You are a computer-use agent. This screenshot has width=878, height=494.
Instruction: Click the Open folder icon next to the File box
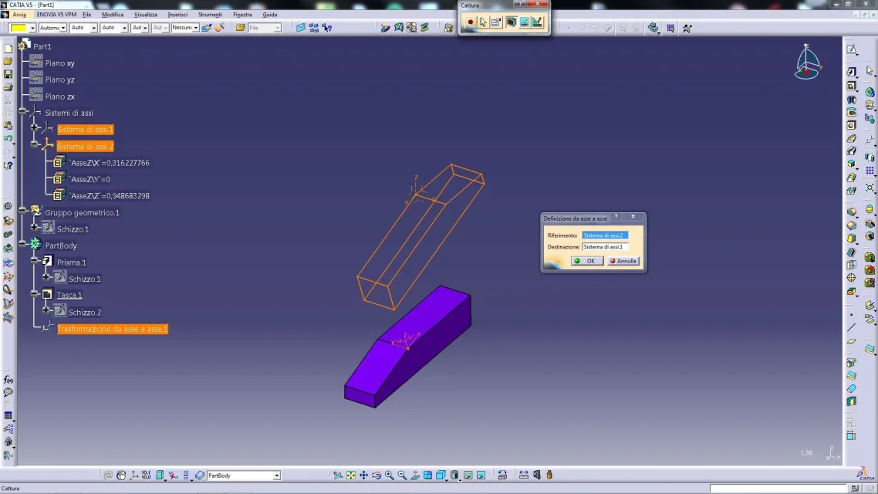tap(240, 28)
